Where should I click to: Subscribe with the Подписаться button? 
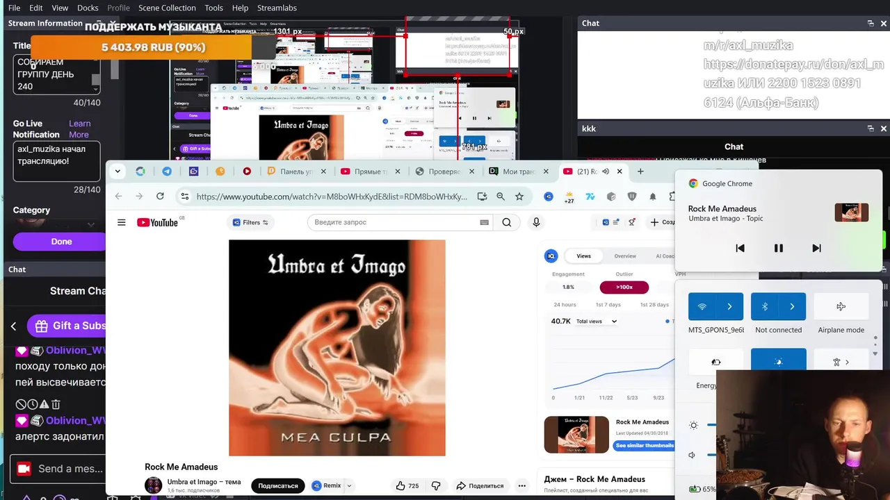(278, 485)
